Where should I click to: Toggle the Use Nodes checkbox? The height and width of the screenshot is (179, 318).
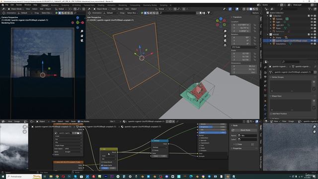pos(79,121)
